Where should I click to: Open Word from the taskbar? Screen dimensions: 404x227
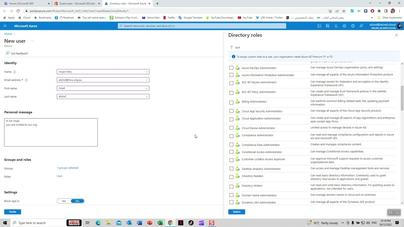click(139, 223)
